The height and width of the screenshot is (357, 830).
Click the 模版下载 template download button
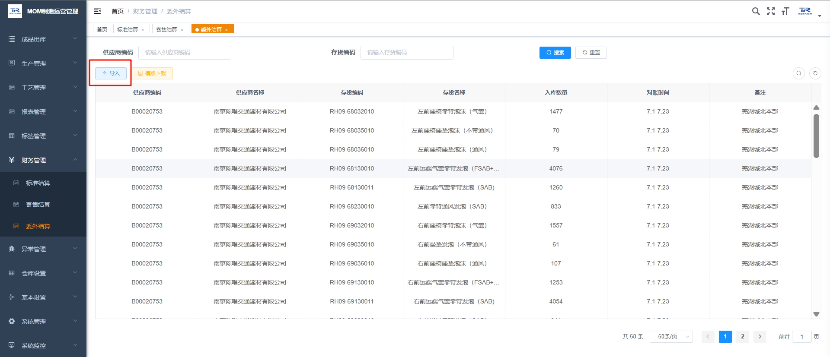tap(152, 73)
